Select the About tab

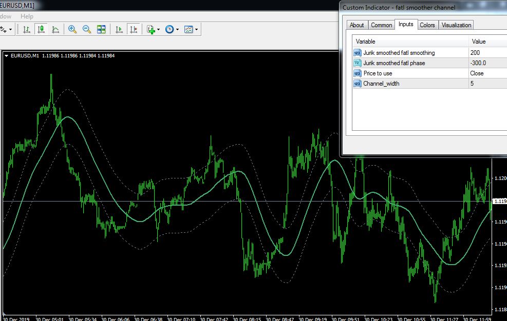(x=356, y=25)
